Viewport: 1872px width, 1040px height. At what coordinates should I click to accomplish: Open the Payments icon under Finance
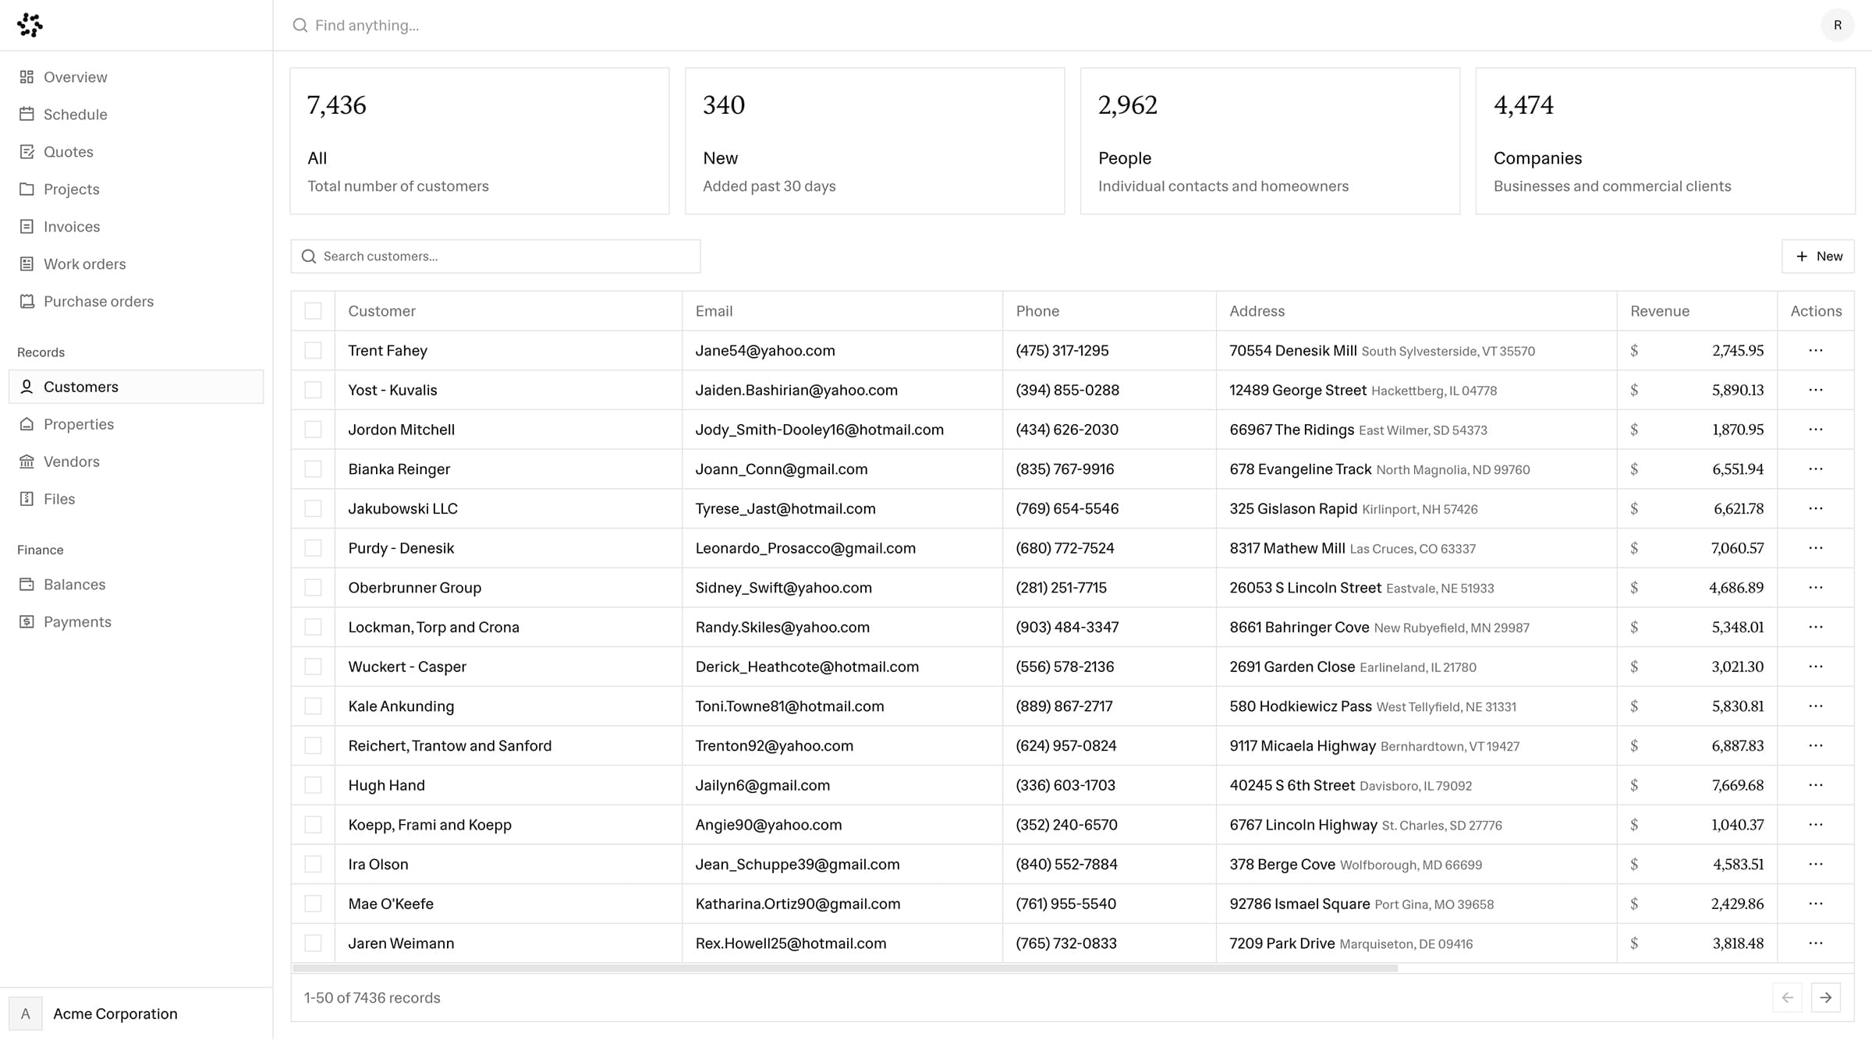pos(27,621)
